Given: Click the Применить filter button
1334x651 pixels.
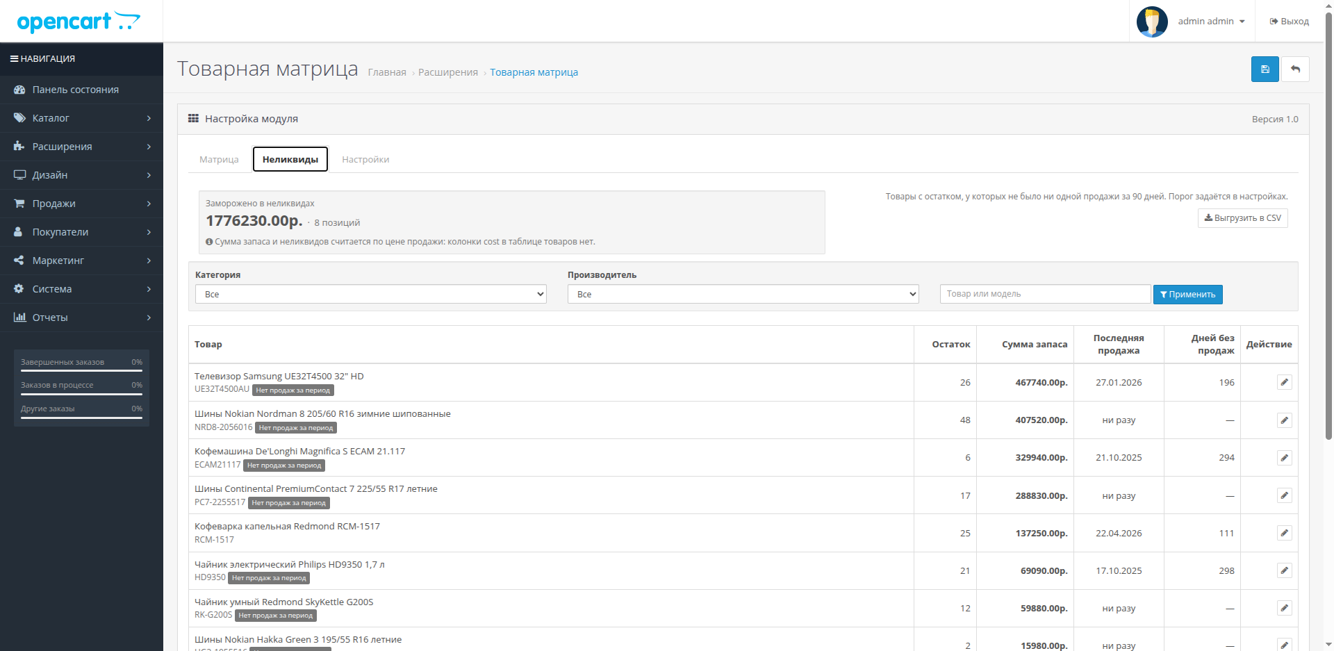Looking at the screenshot, I should click(1187, 295).
